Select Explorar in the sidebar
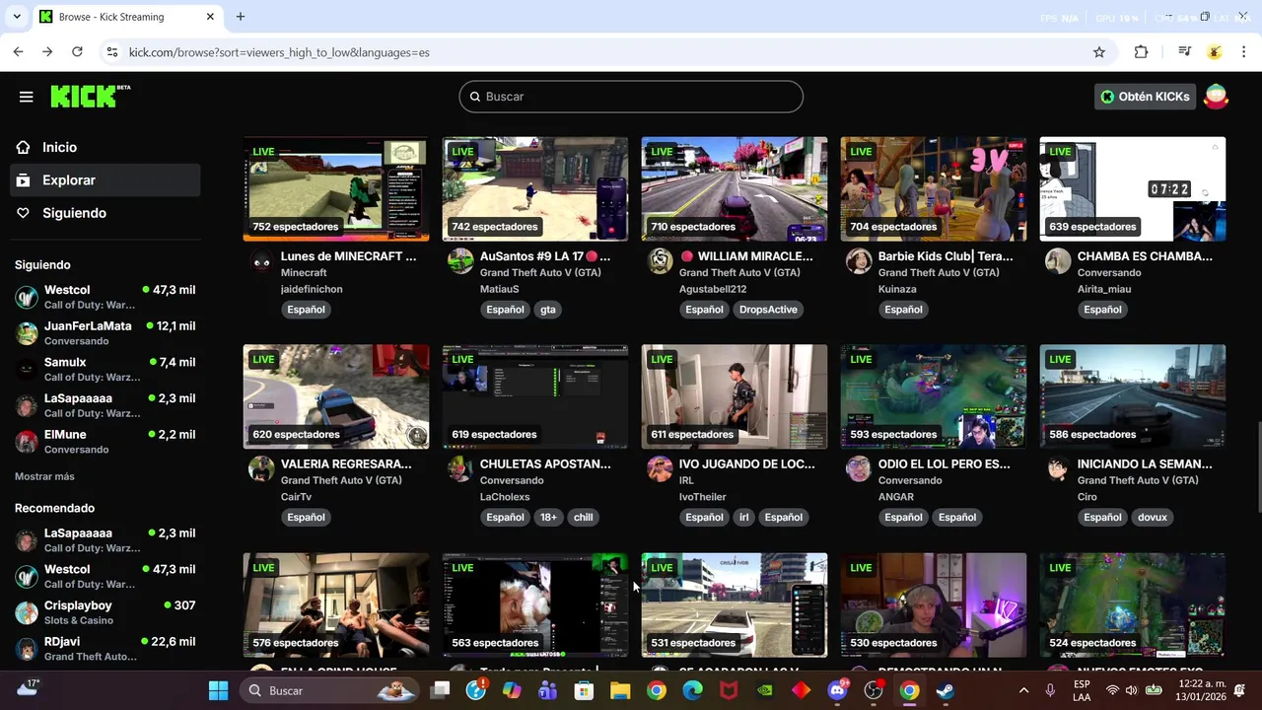 click(105, 180)
